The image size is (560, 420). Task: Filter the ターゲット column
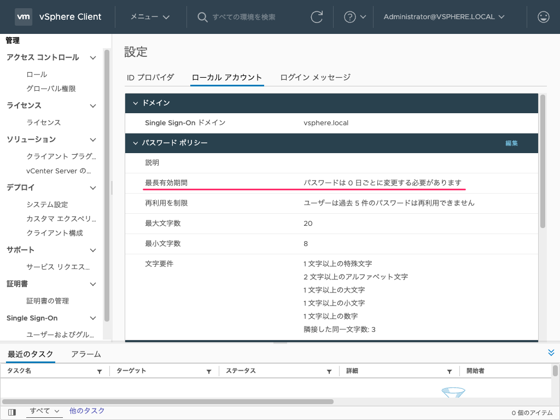pos(209,371)
